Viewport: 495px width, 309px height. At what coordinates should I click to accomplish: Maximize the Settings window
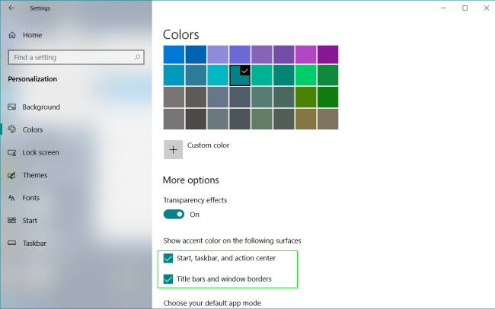[x=465, y=8]
